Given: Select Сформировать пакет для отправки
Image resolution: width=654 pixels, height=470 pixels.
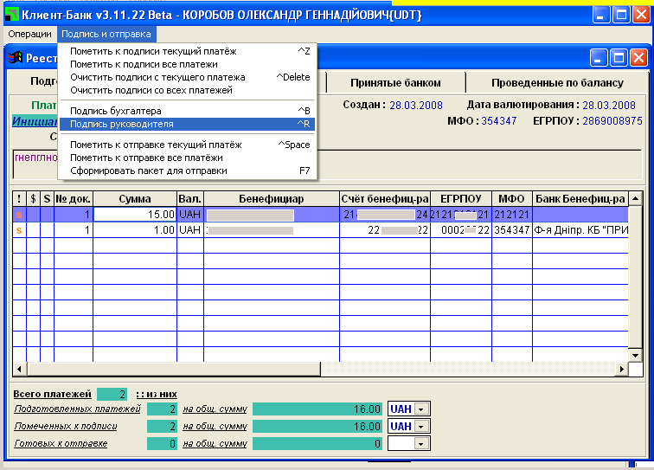Looking at the screenshot, I should [x=148, y=171].
